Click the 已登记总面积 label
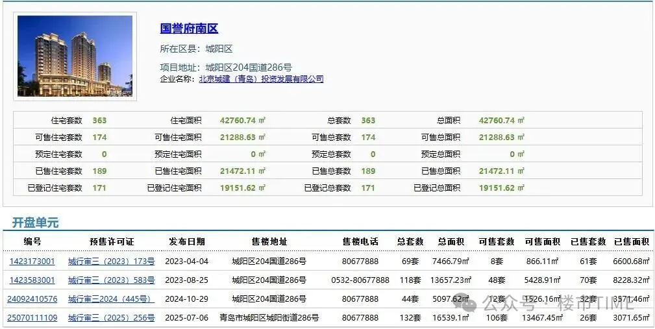 (x=437, y=188)
